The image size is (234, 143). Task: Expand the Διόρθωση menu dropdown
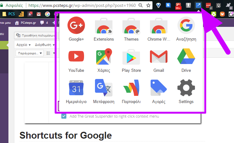pos(45,45)
